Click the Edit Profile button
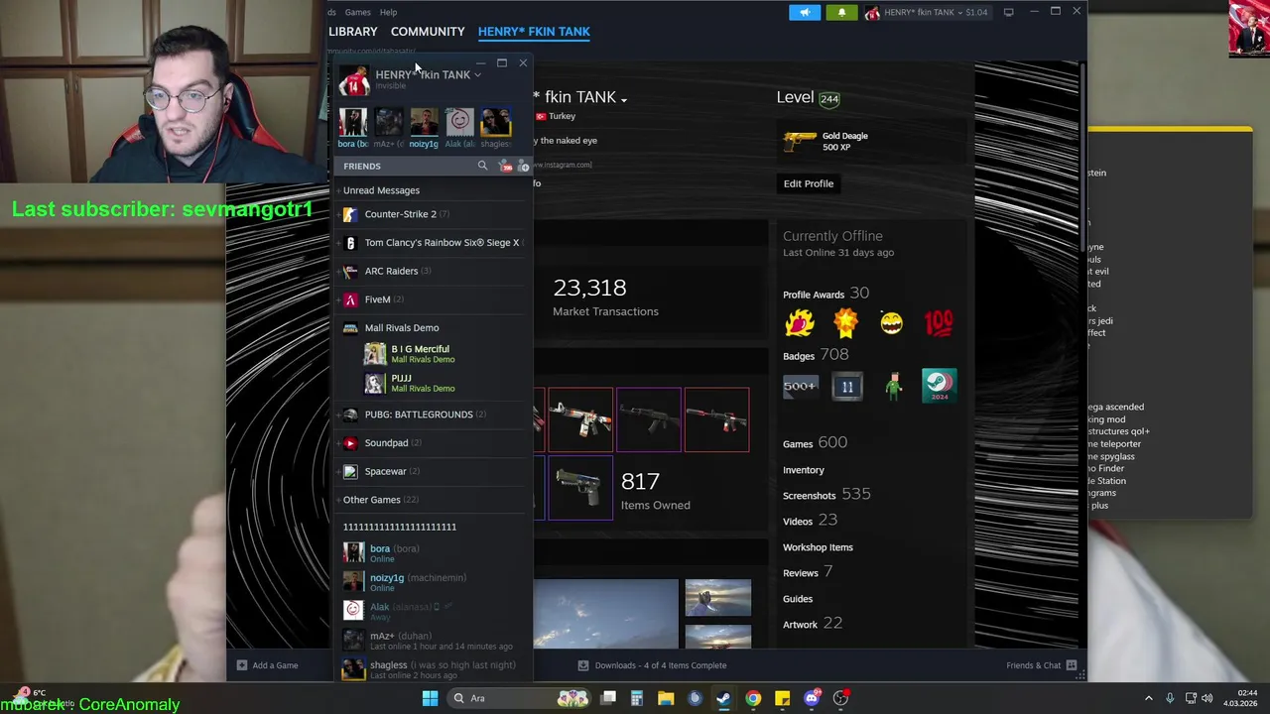Viewport: 1270px width, 714px height. click(809, 183)
